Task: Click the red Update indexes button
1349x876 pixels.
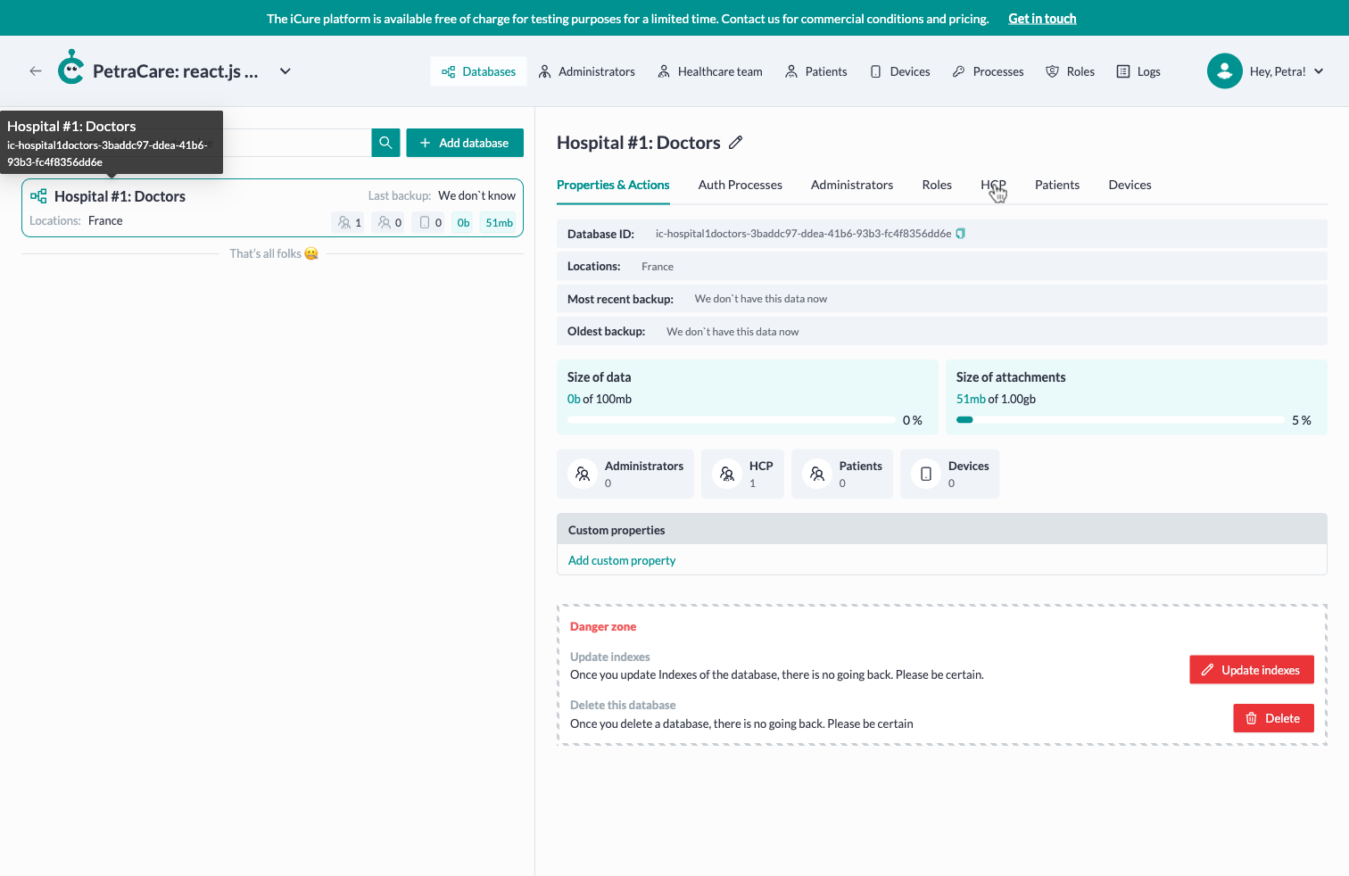Action: point(1252,670)
